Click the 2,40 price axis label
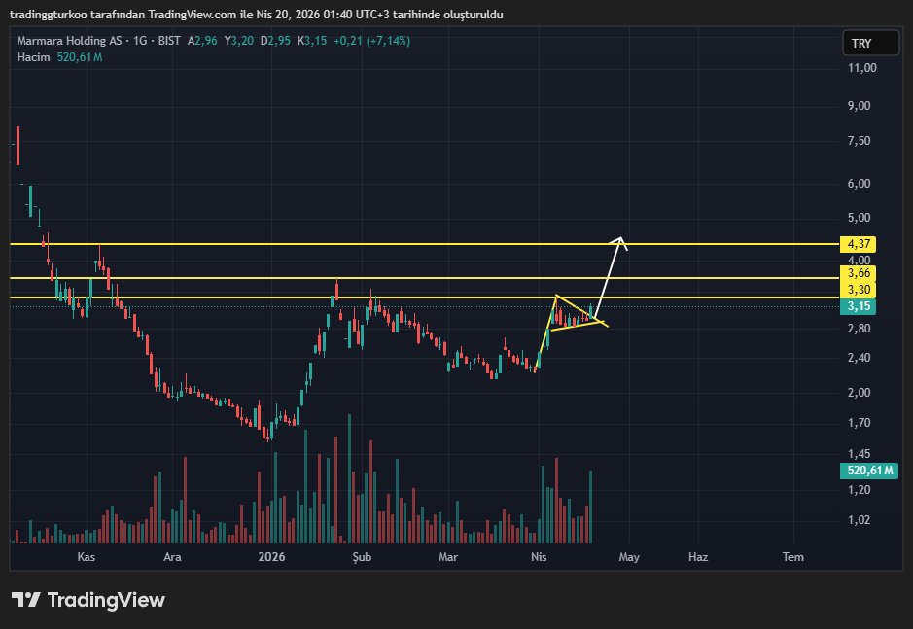This screenshot has width=913, height=629. tap(859, 358)
